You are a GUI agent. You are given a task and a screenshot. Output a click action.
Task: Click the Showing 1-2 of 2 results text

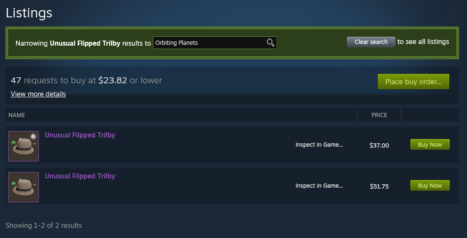[x=43, y=225]
